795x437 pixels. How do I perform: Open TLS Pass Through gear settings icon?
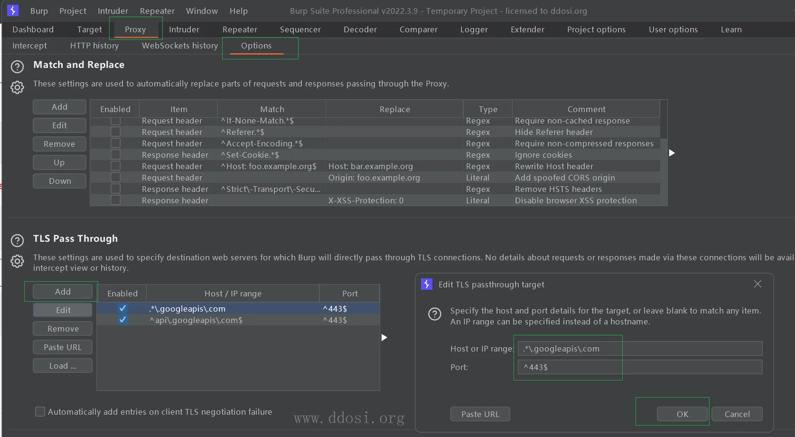tap(17, 261)
